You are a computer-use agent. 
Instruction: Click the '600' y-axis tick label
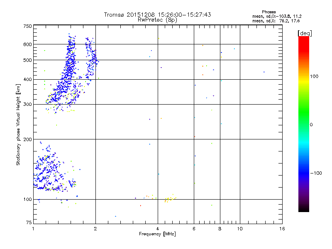click(27, 44)
